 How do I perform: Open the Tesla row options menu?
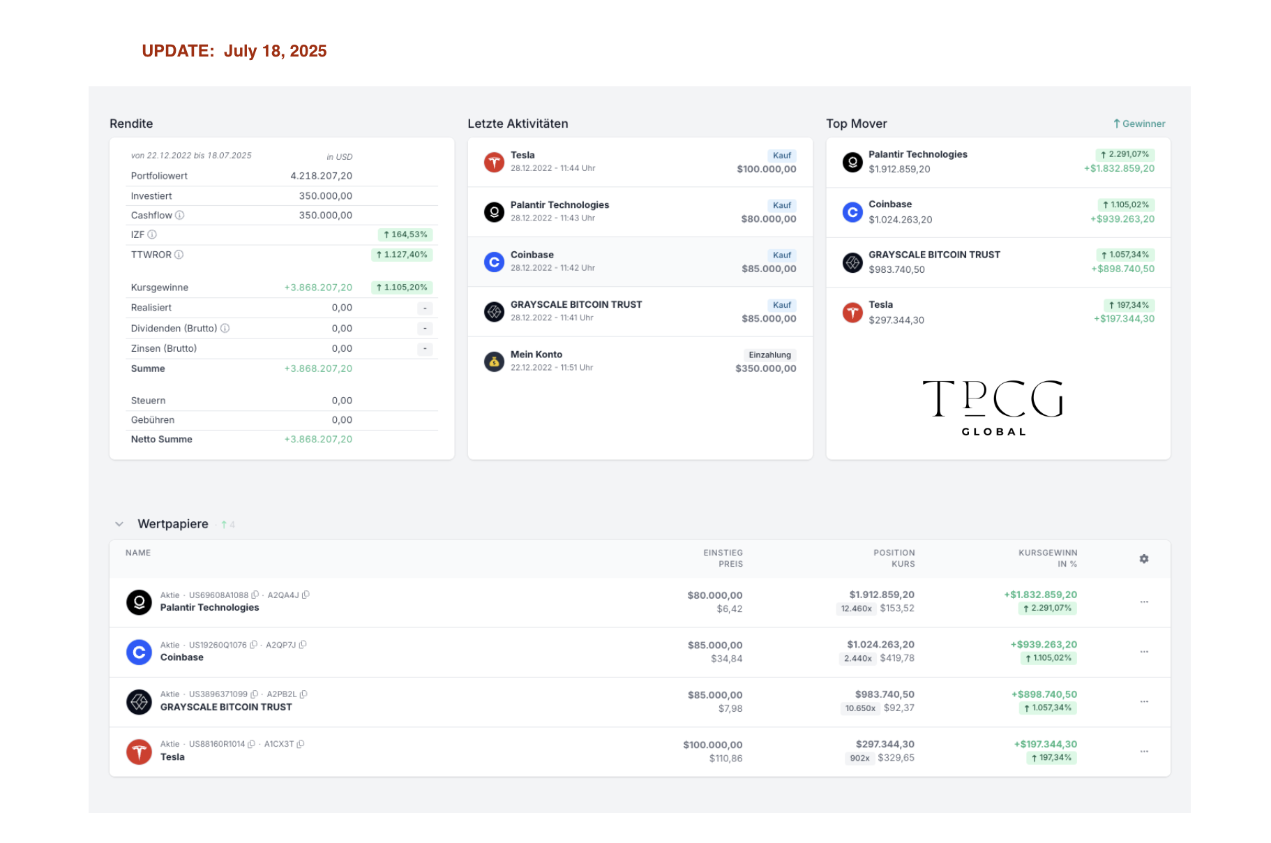pyautogui.click(x=1144, y=752)
